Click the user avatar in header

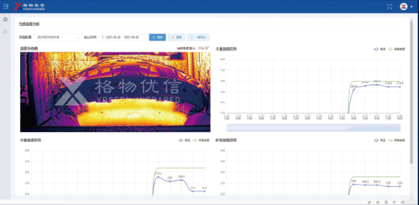(403, 6)
